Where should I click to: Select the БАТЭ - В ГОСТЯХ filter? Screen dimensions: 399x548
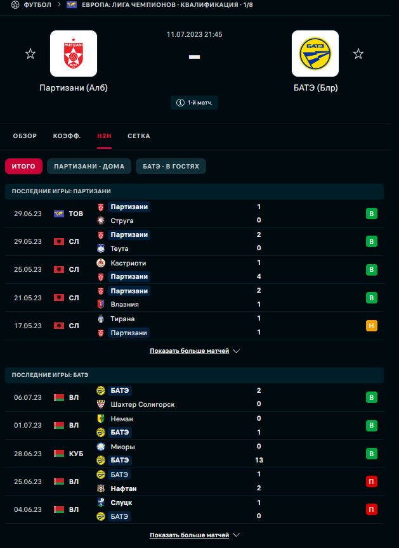tap(171, 167)
